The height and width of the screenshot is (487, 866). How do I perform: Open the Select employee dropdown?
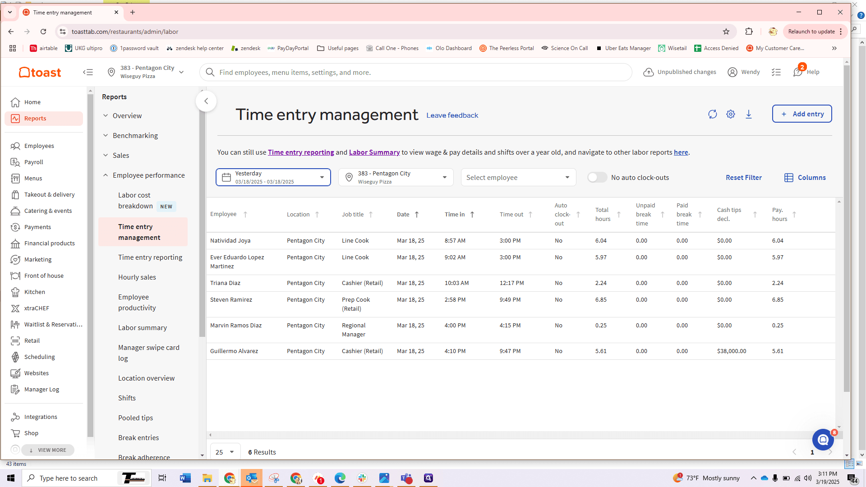pos(519,177)
